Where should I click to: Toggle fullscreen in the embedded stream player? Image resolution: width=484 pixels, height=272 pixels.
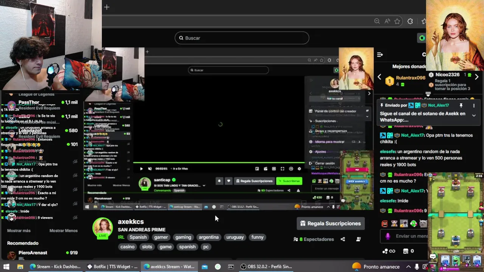(x=282, y=168)
